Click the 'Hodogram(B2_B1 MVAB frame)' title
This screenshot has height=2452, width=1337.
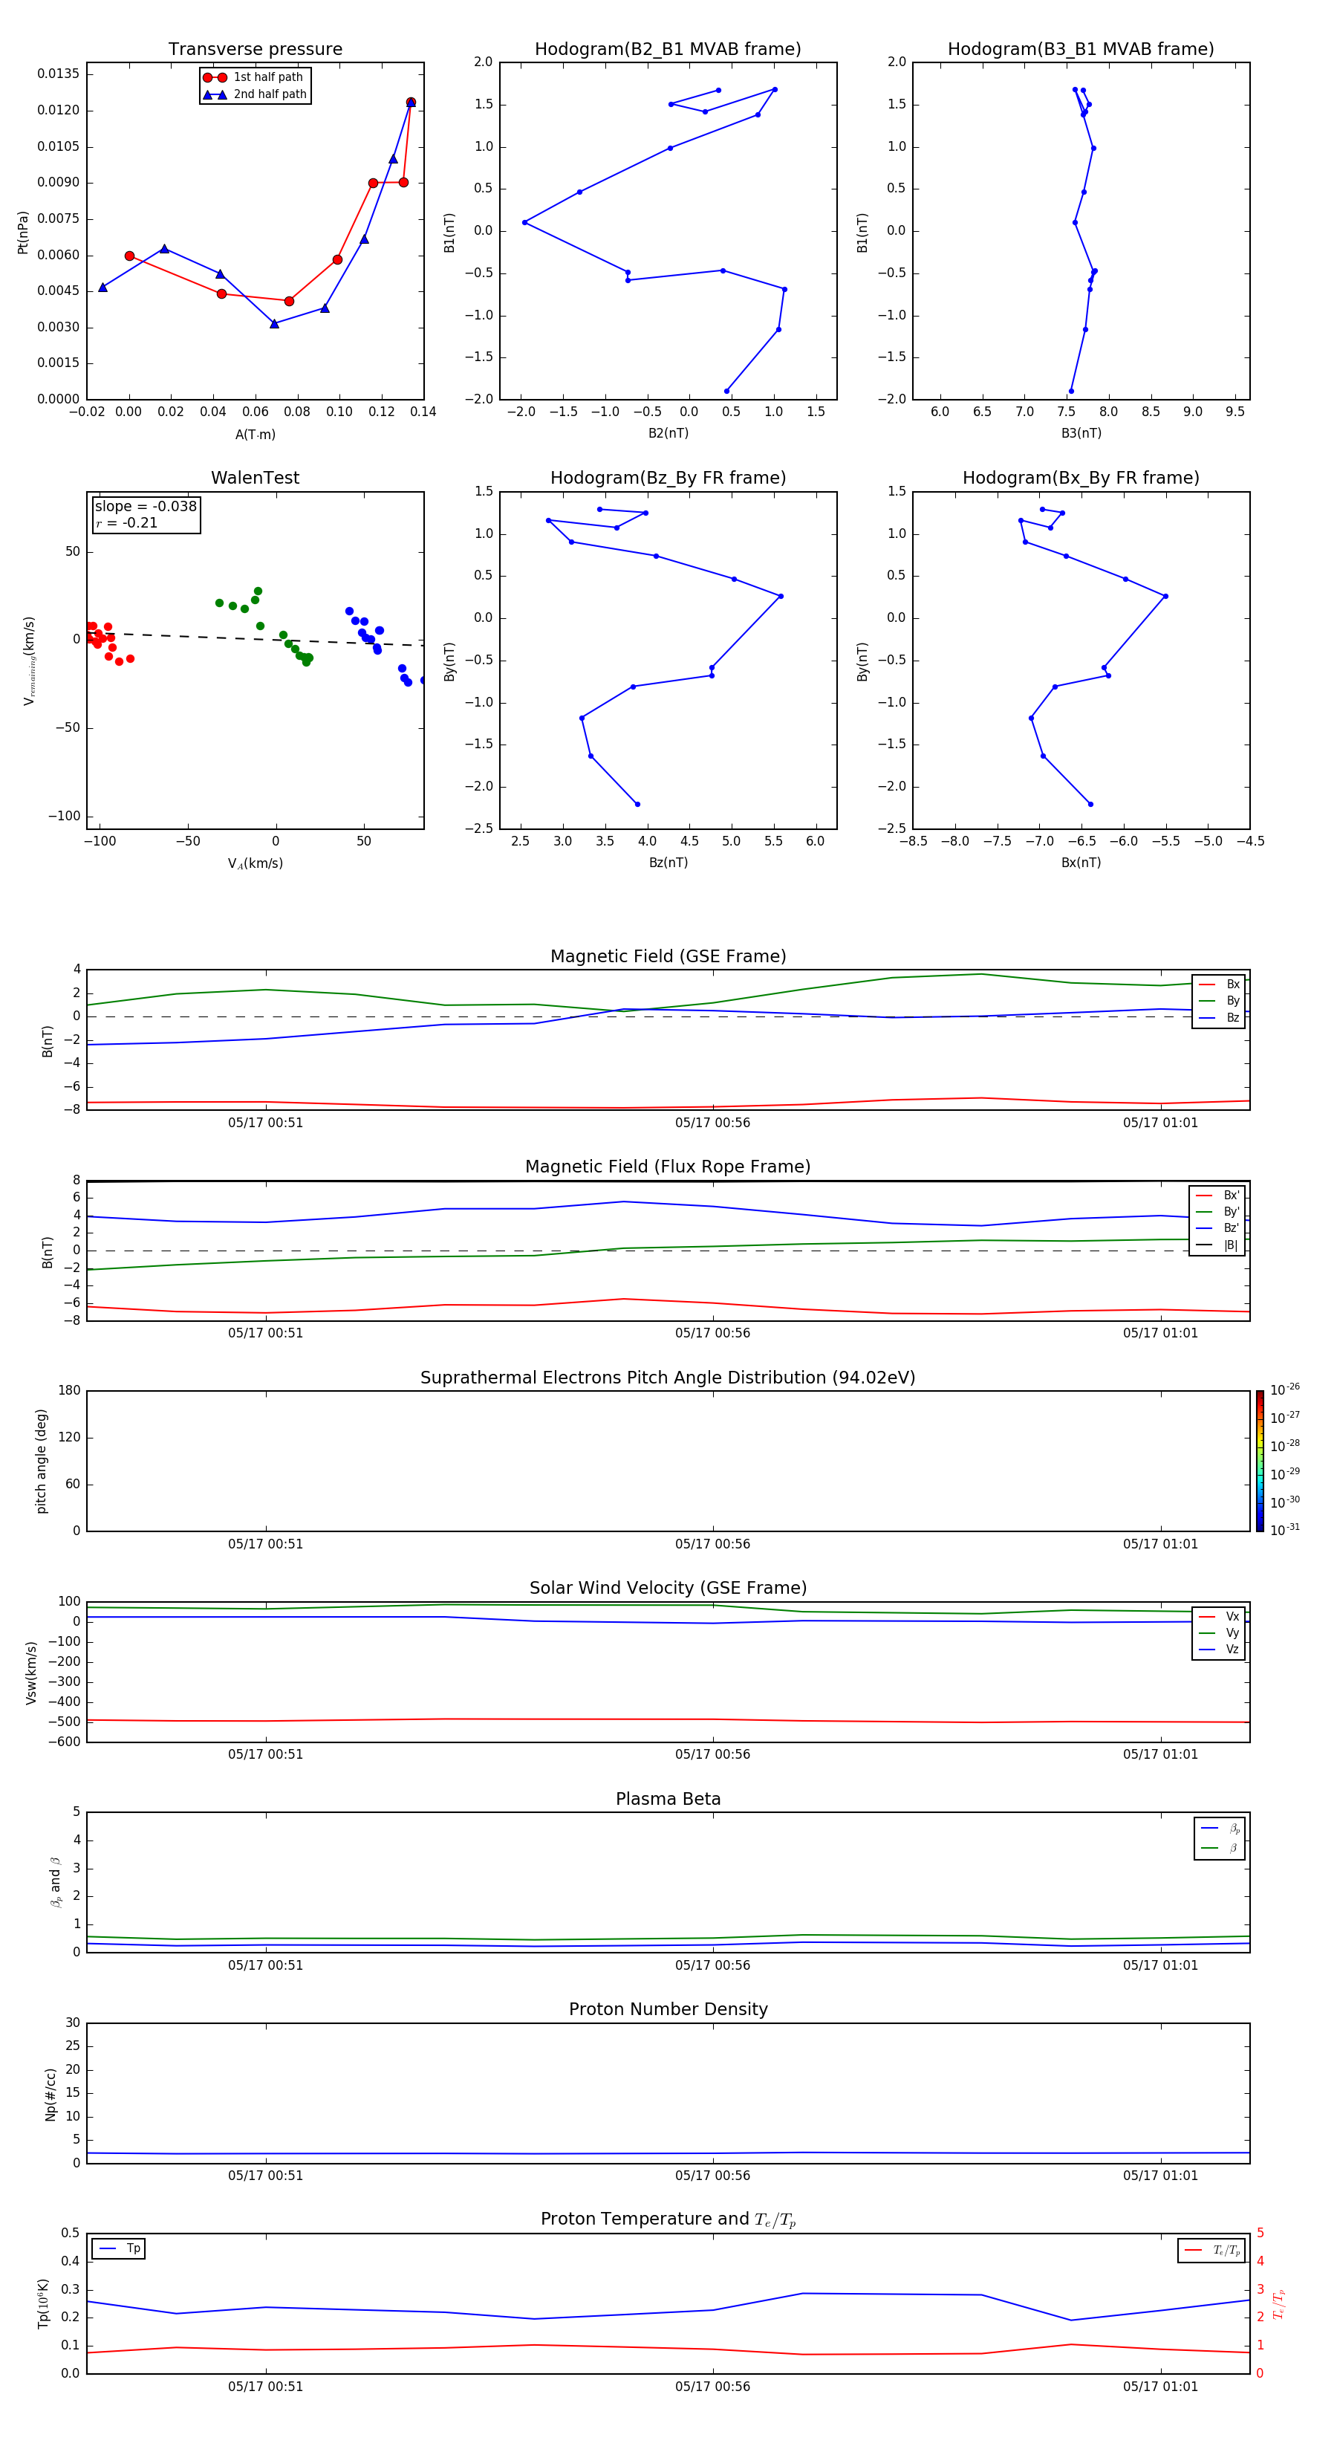pos(668,50)
